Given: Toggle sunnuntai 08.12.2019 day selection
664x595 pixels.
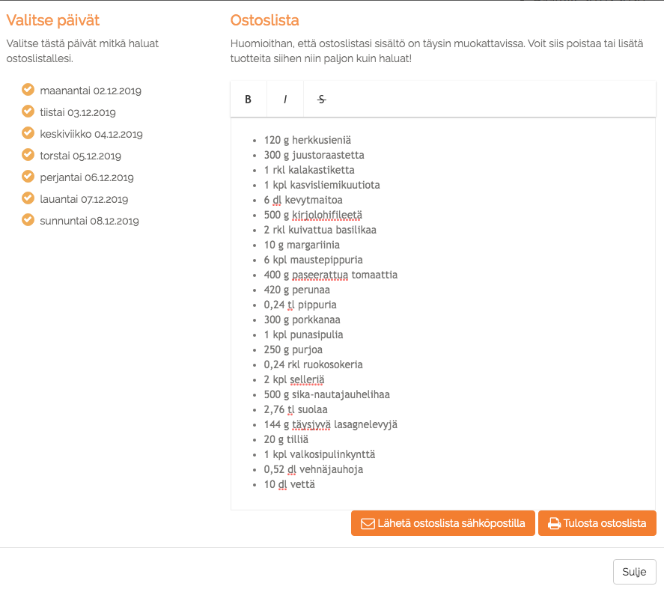Looking at the screenshot, I should (28, 220).
